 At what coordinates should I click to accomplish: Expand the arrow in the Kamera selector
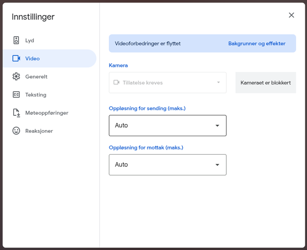pyautogui.click(x=218, y=83)
